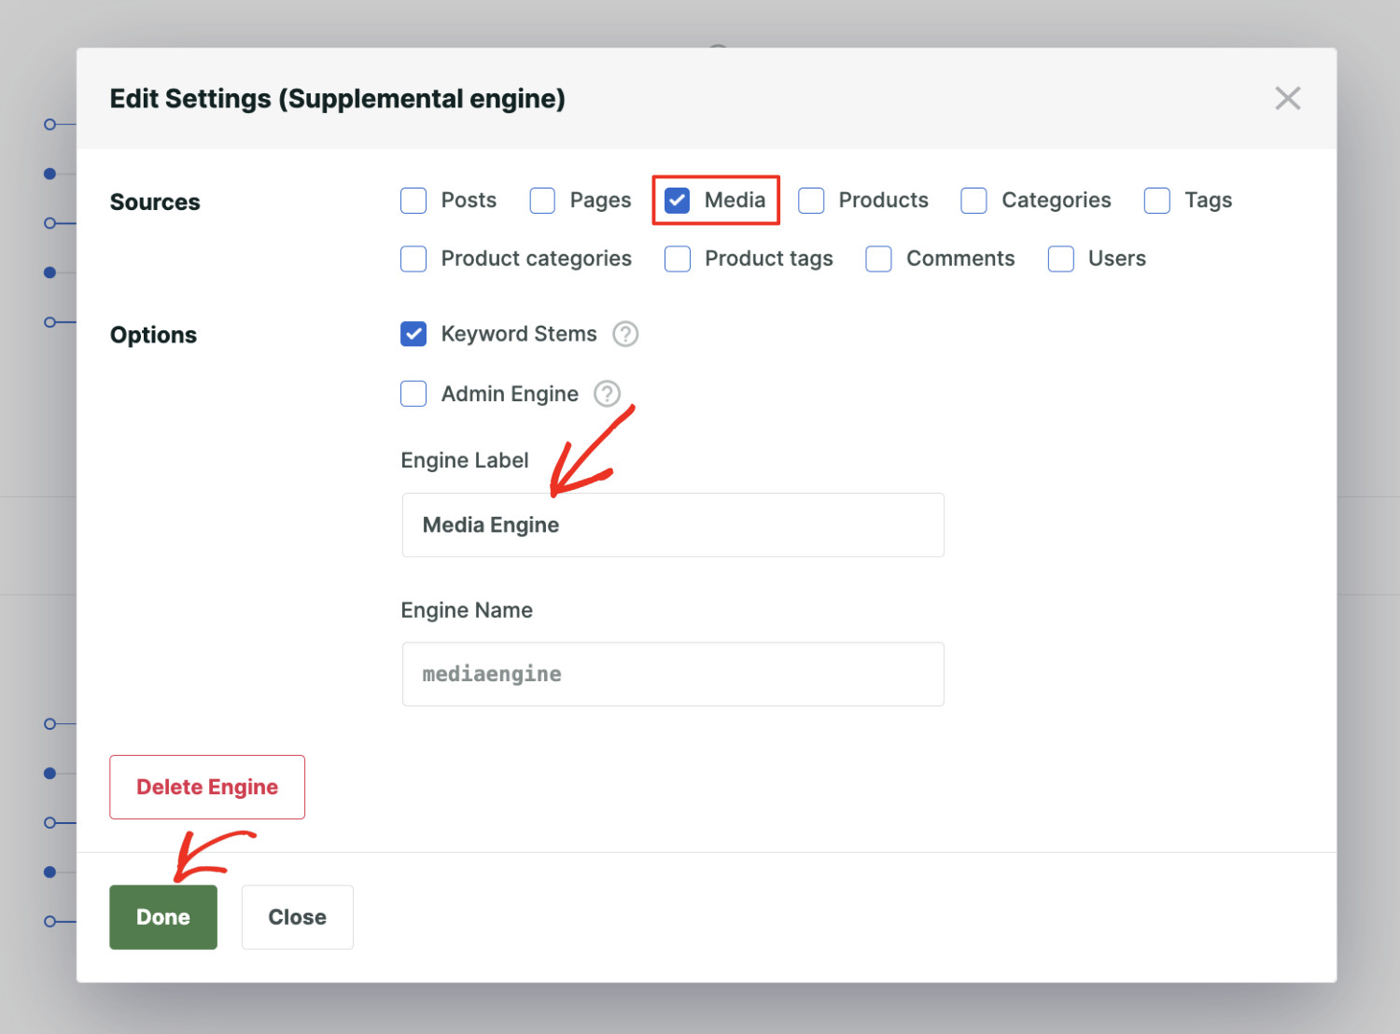
Task: Enable the Posts source
Action: [413, 201]
